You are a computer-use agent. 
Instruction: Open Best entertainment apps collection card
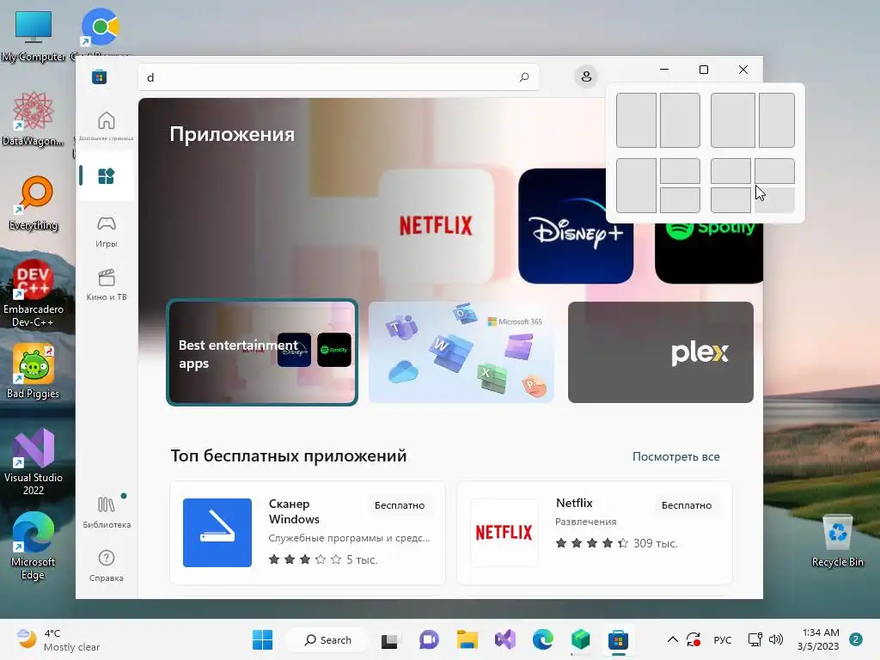[262, 352]
